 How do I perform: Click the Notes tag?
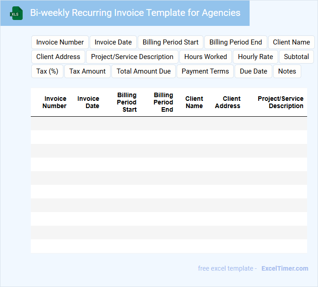click(287, 71)
